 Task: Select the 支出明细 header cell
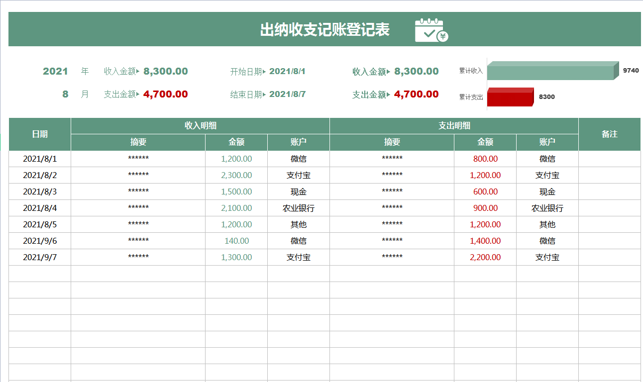[454, 126]
